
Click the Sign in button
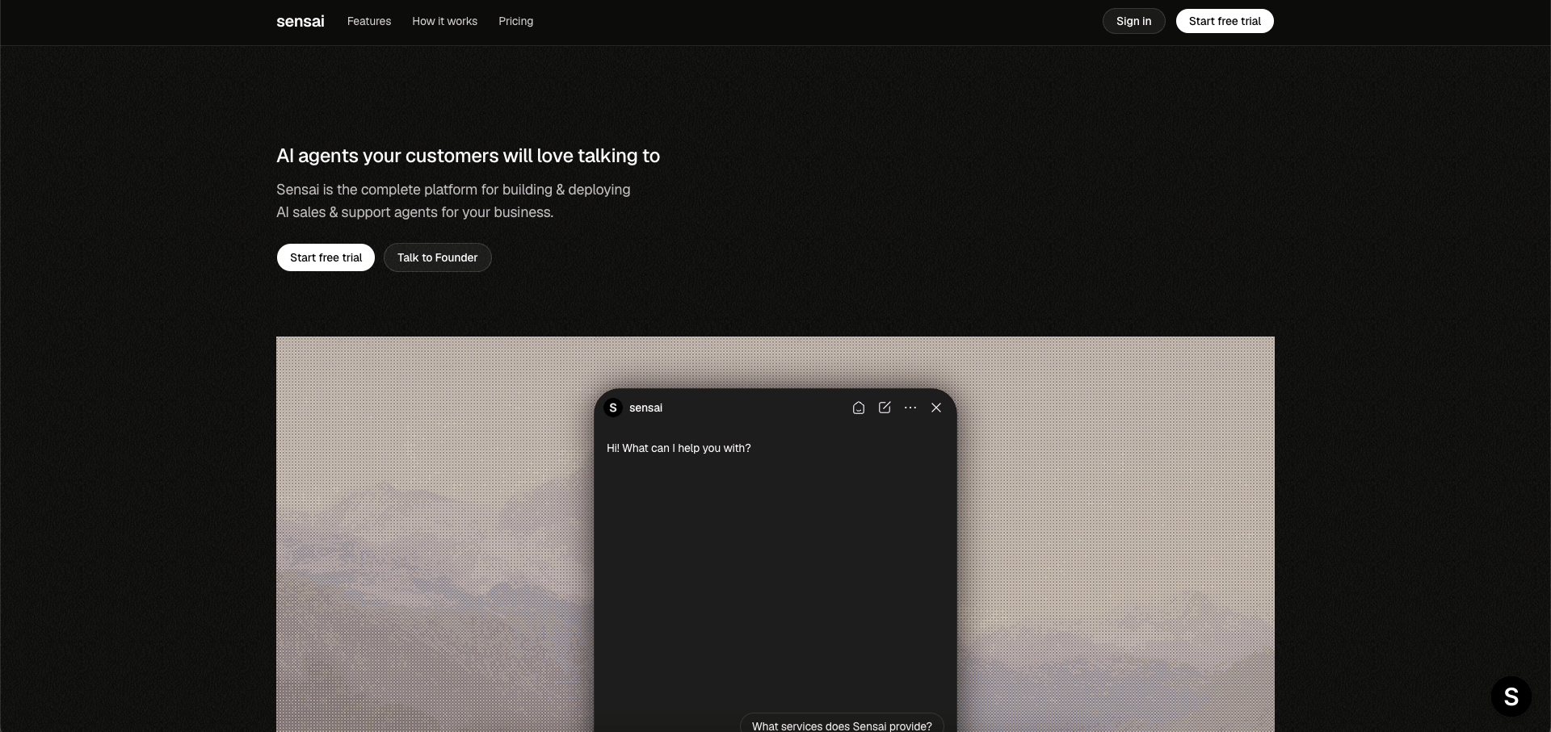(1133, 21)
